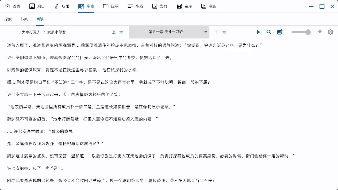Open the 览竹 image section
Screen dimensions: 338x190
160,6
